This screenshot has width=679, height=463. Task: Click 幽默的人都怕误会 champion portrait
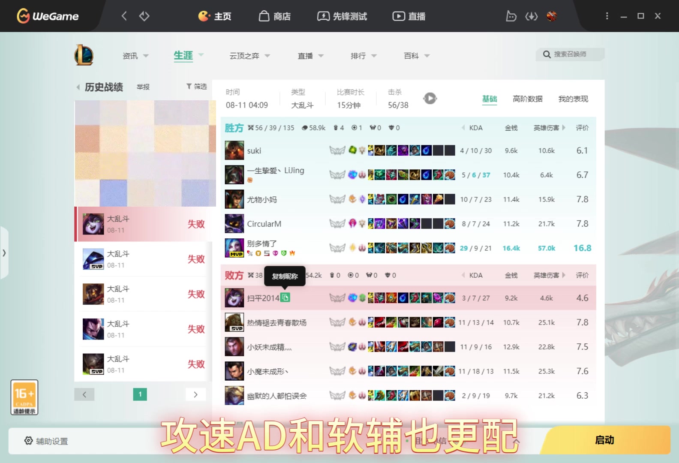[234, 396]
